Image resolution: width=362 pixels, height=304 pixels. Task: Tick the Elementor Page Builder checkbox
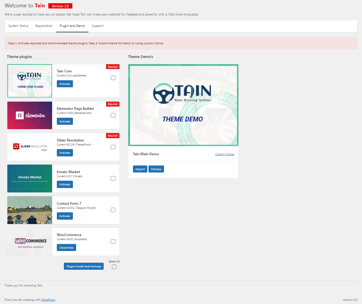(x=113, y=115)
